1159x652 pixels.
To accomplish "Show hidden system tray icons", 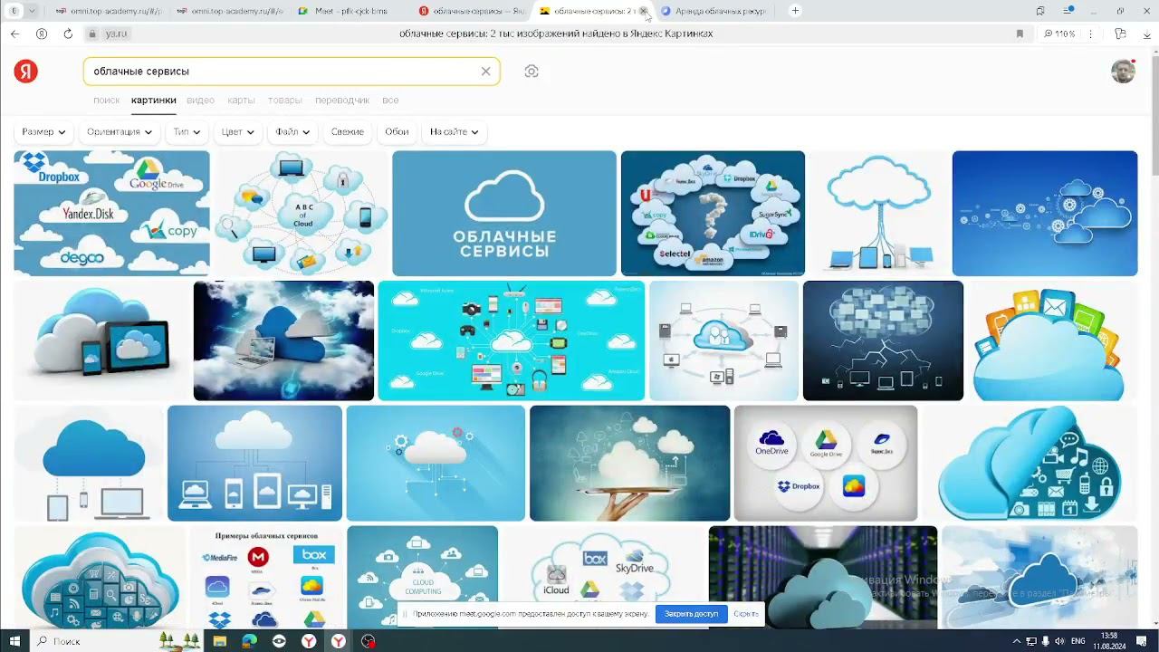I will [x=1017, y=641].
